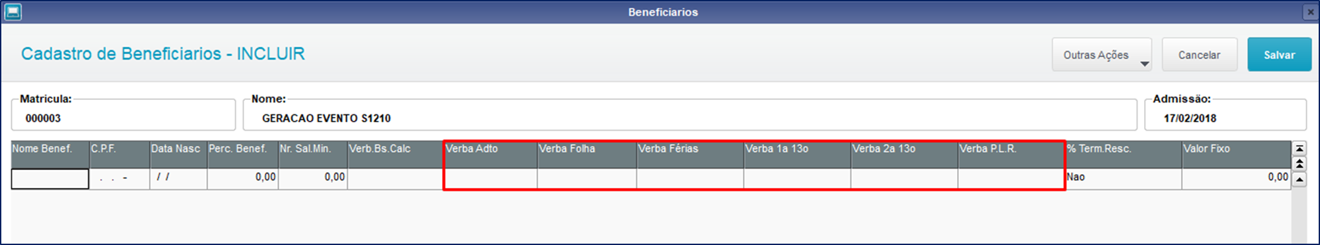The width and height of the screenshot is (1320, 245).
Task: Close the Beneficiarios window
Action: pyautogui.click(x=1310, y=12)
